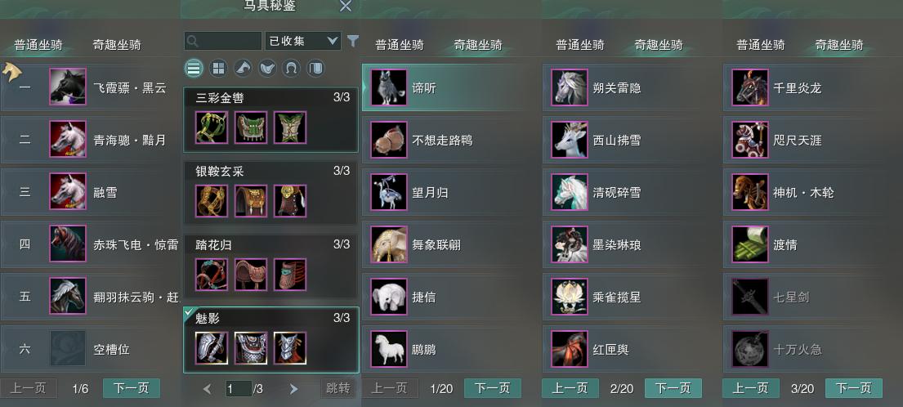Go to next gear page arrow

tap(293, 389)
